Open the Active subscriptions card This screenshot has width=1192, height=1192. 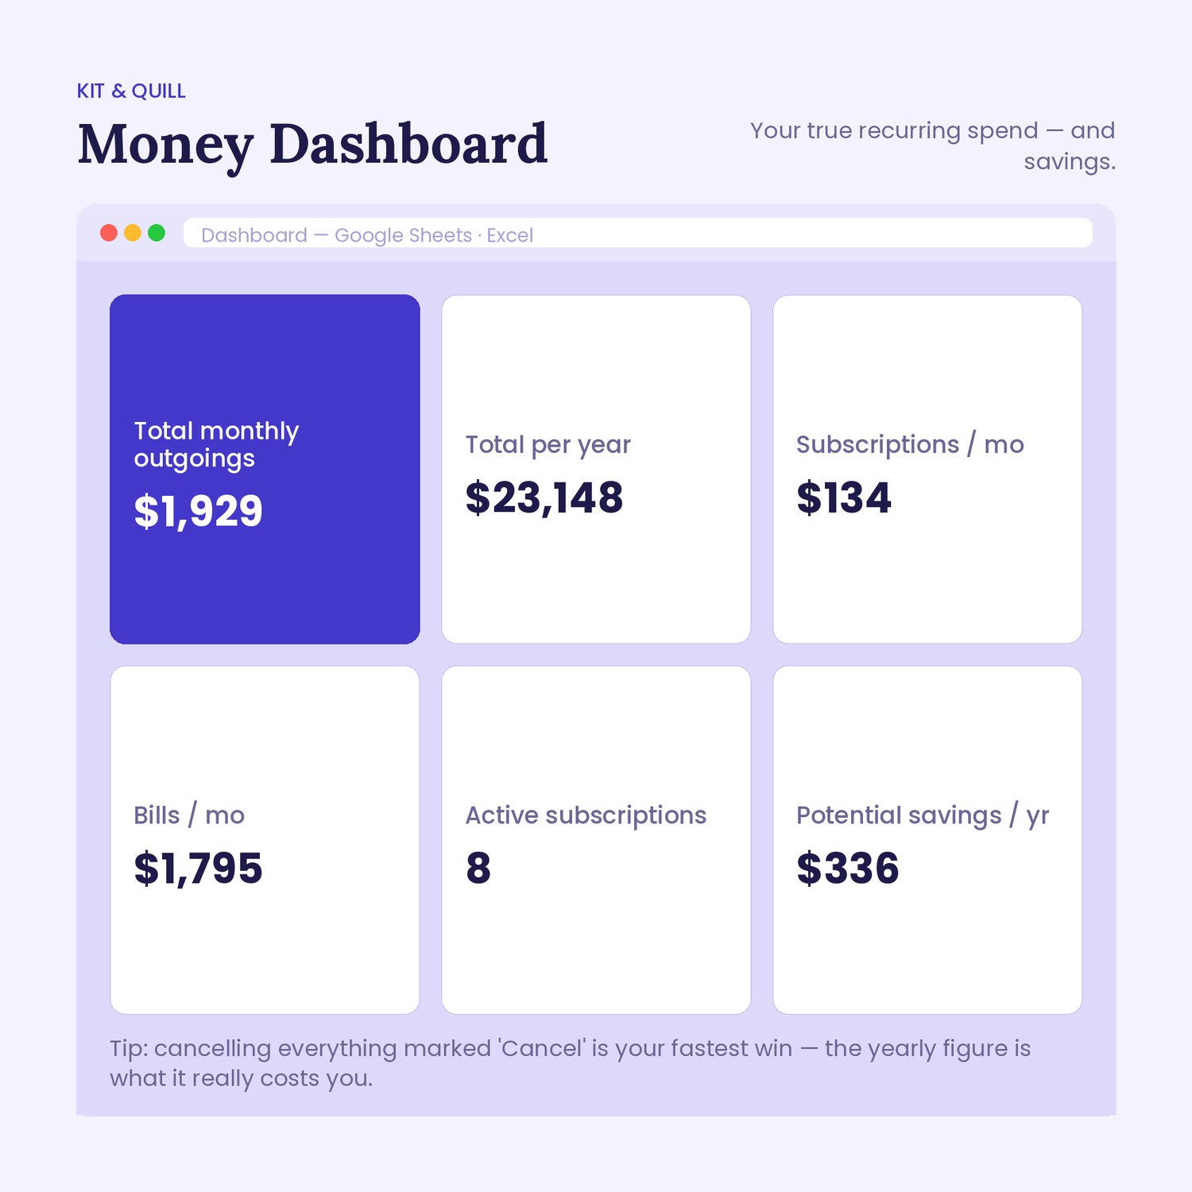[596, 840]
